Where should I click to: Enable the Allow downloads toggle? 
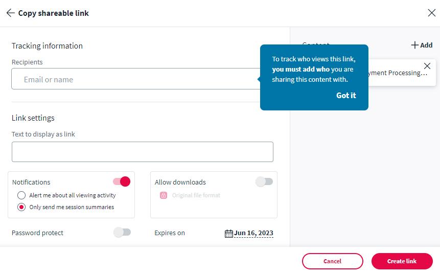264,181
